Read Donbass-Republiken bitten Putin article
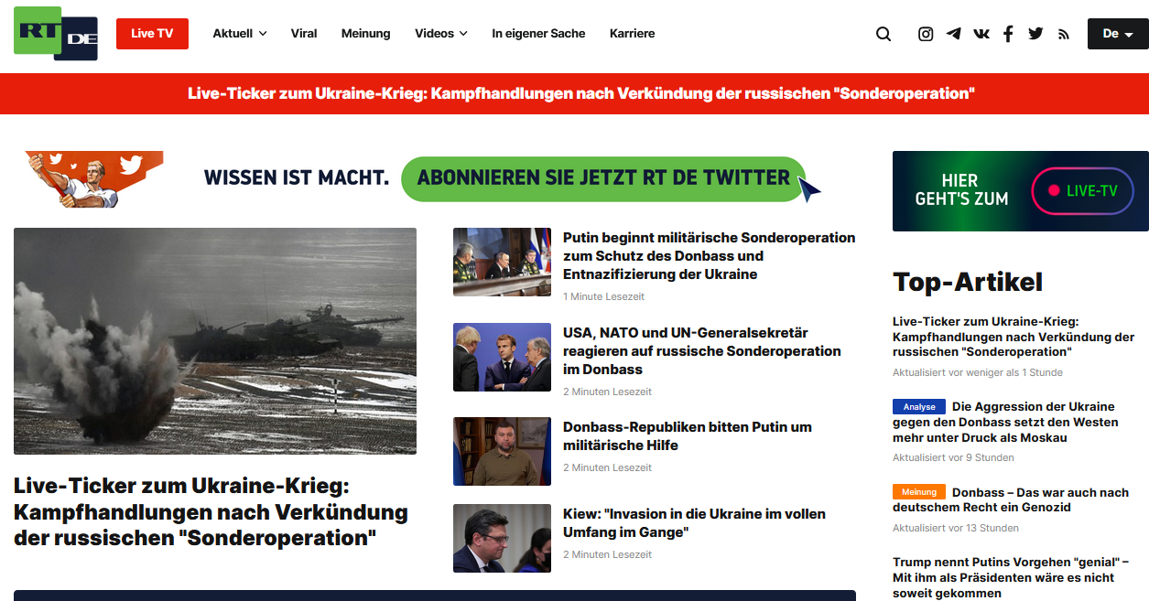Image resolution: width=1149 pixels, height=601 pixels. click(x=688, y=436)
